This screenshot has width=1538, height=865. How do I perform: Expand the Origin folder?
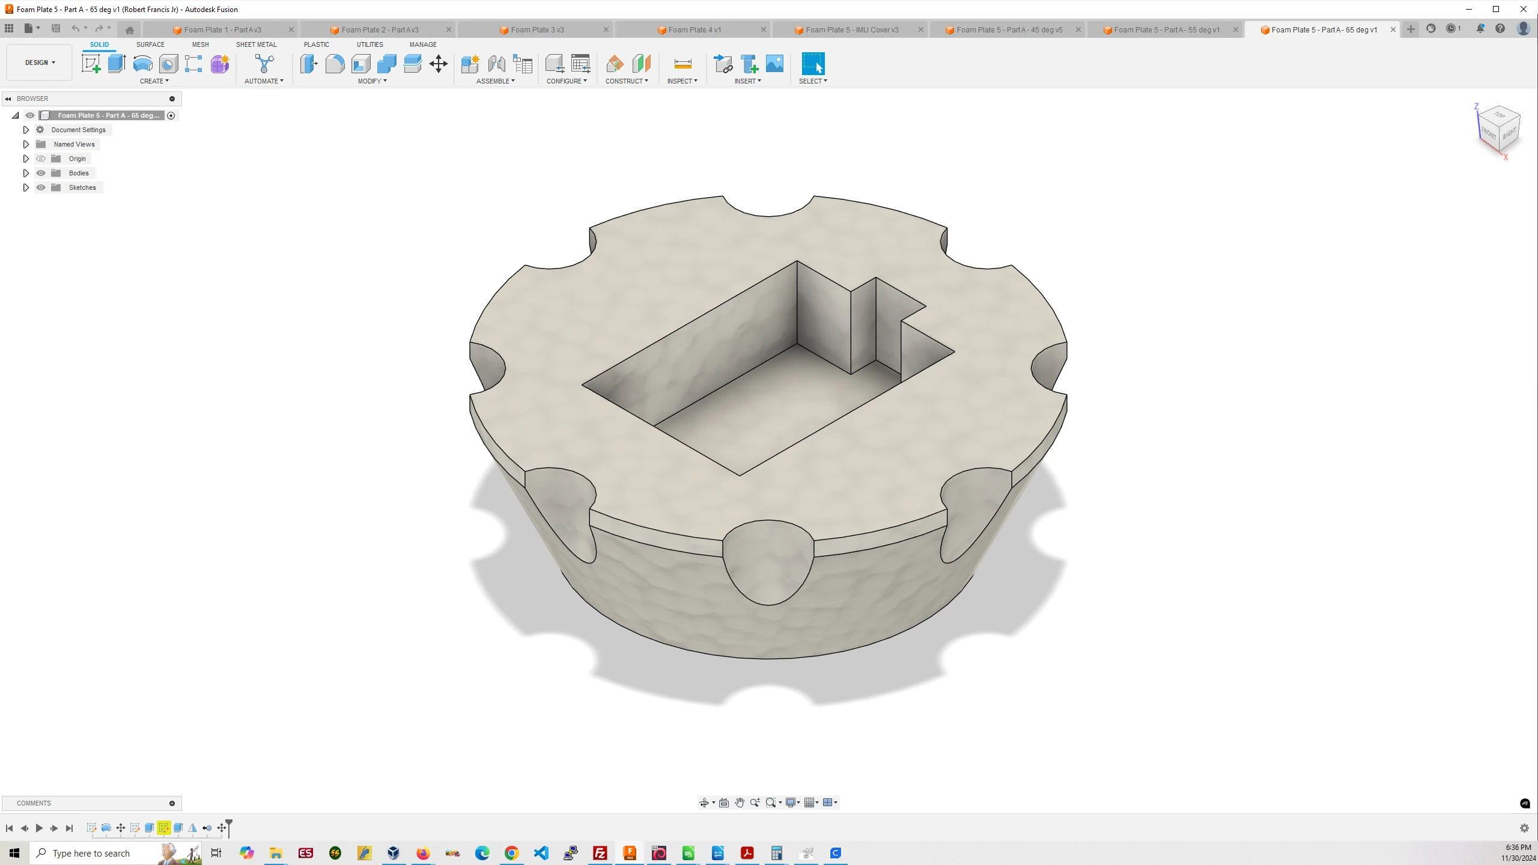click(26, 159)
